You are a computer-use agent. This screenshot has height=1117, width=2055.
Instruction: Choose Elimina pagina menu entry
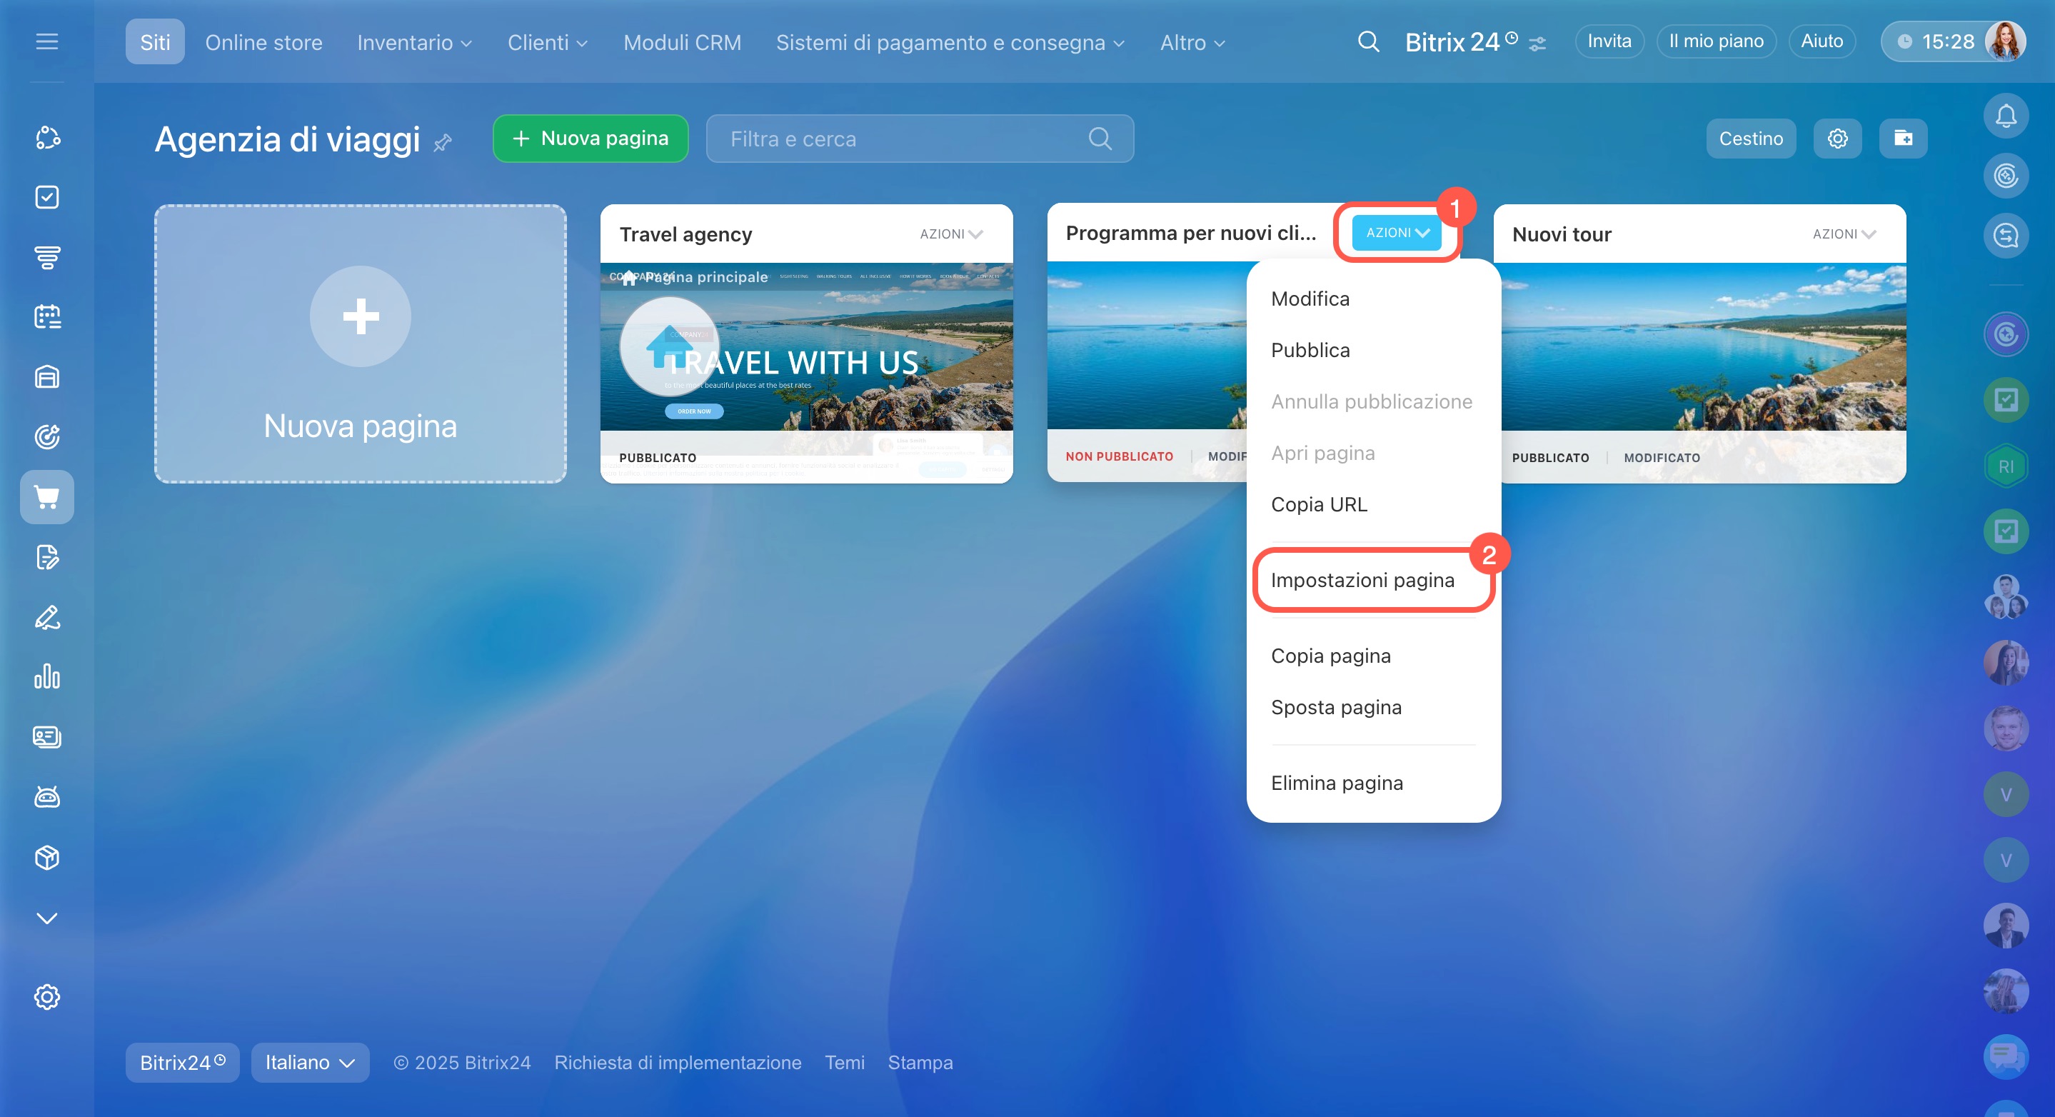1336,783
